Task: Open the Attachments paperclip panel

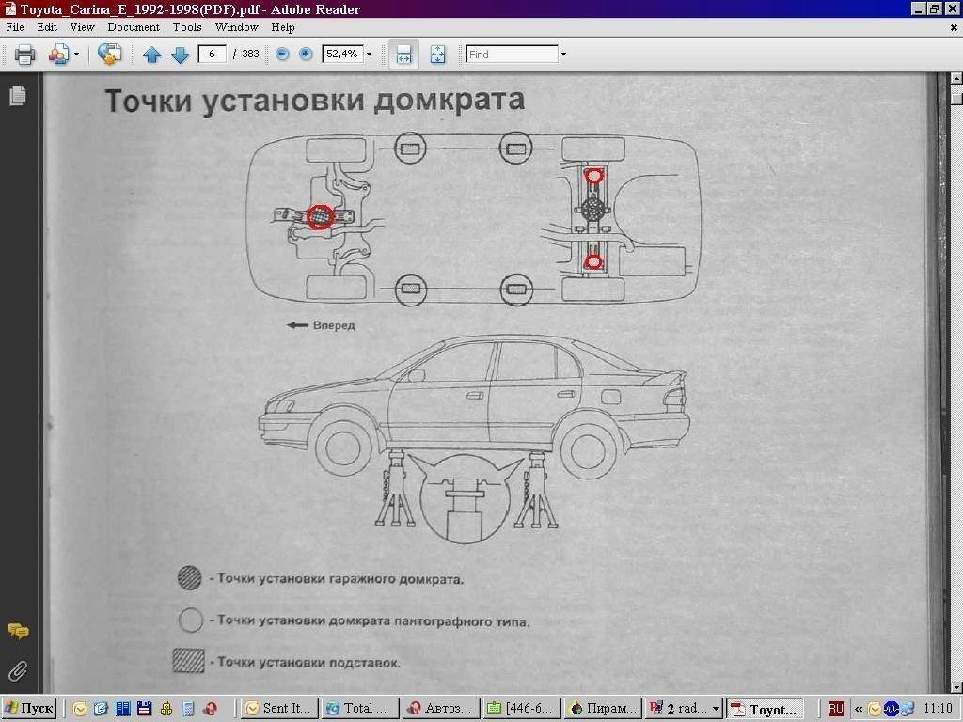Action: [17, 670]
